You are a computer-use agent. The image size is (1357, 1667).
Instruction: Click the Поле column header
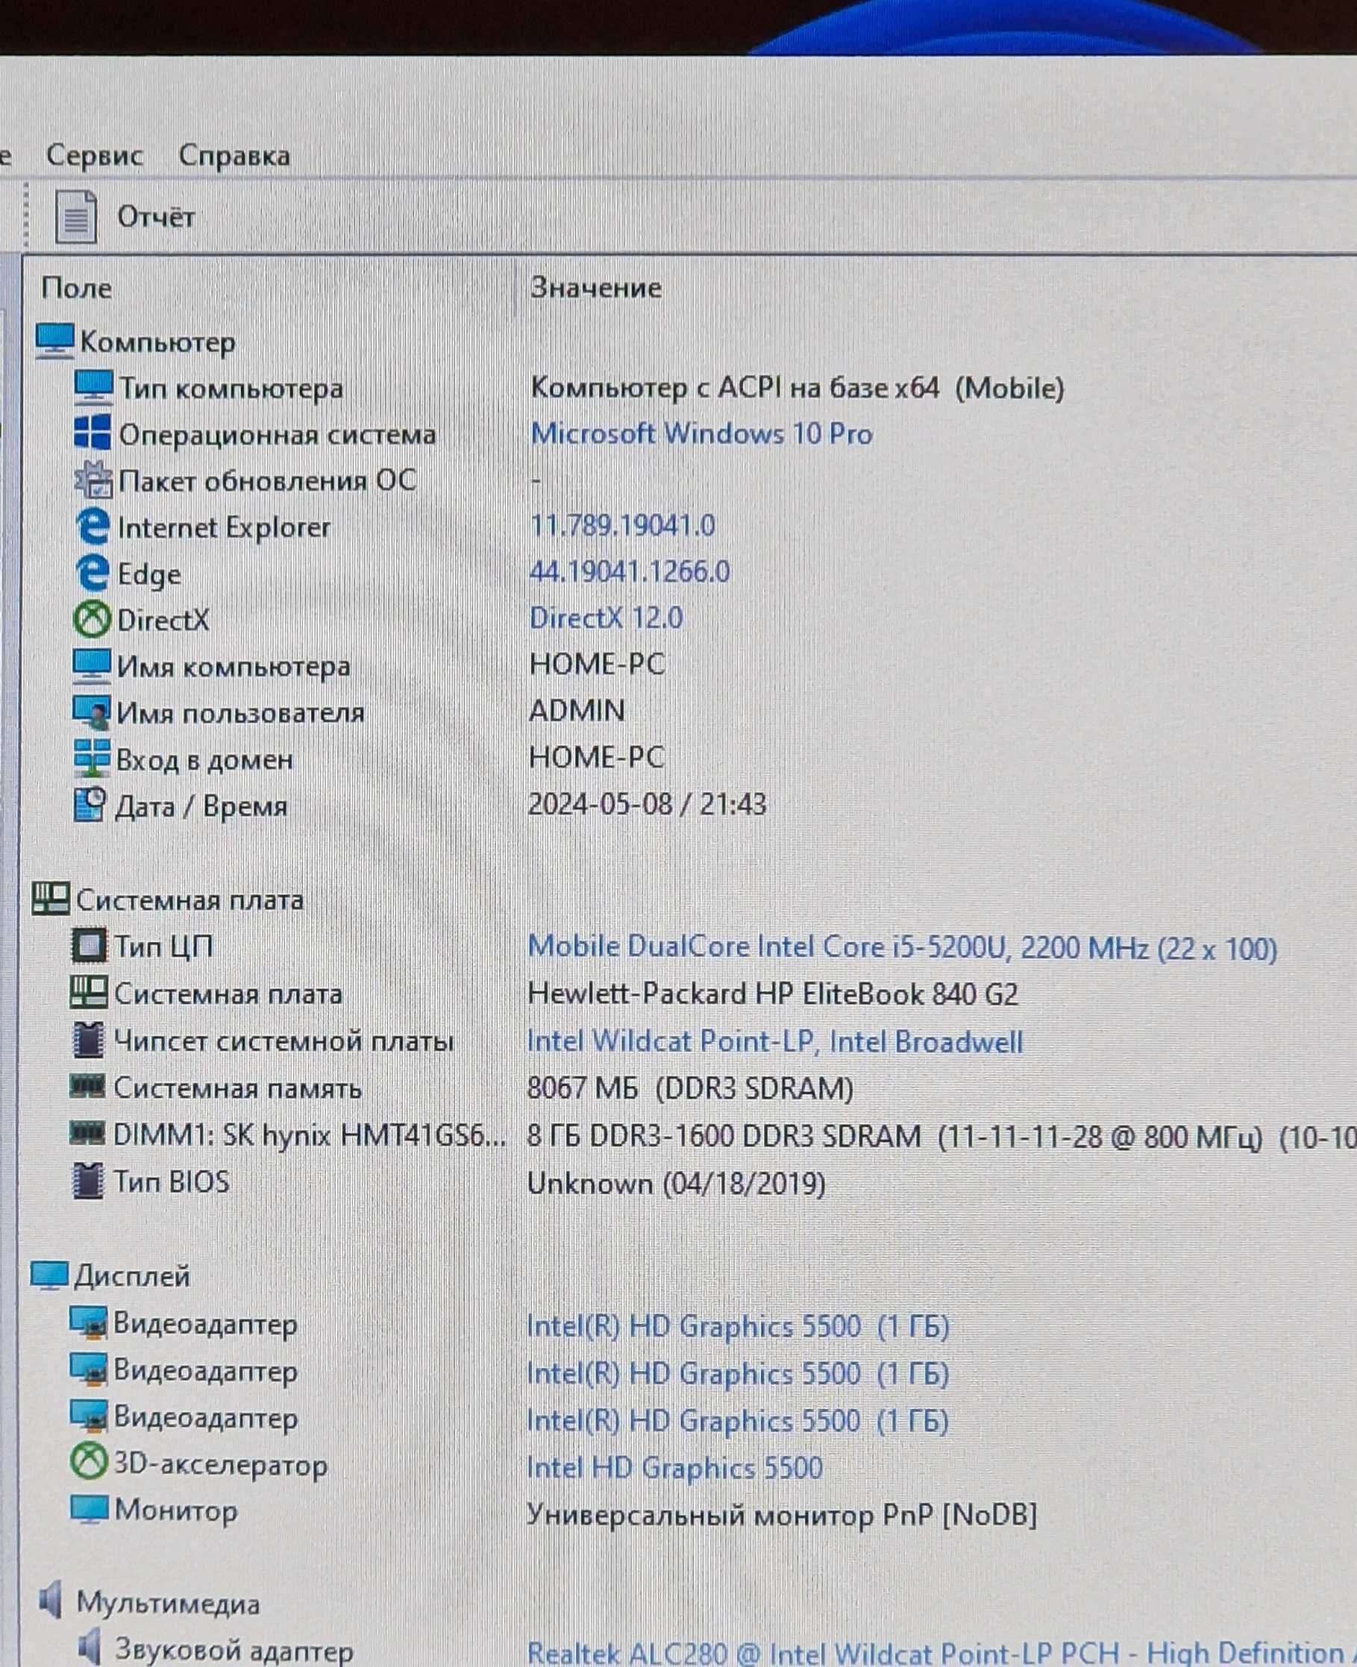[76, 288]
